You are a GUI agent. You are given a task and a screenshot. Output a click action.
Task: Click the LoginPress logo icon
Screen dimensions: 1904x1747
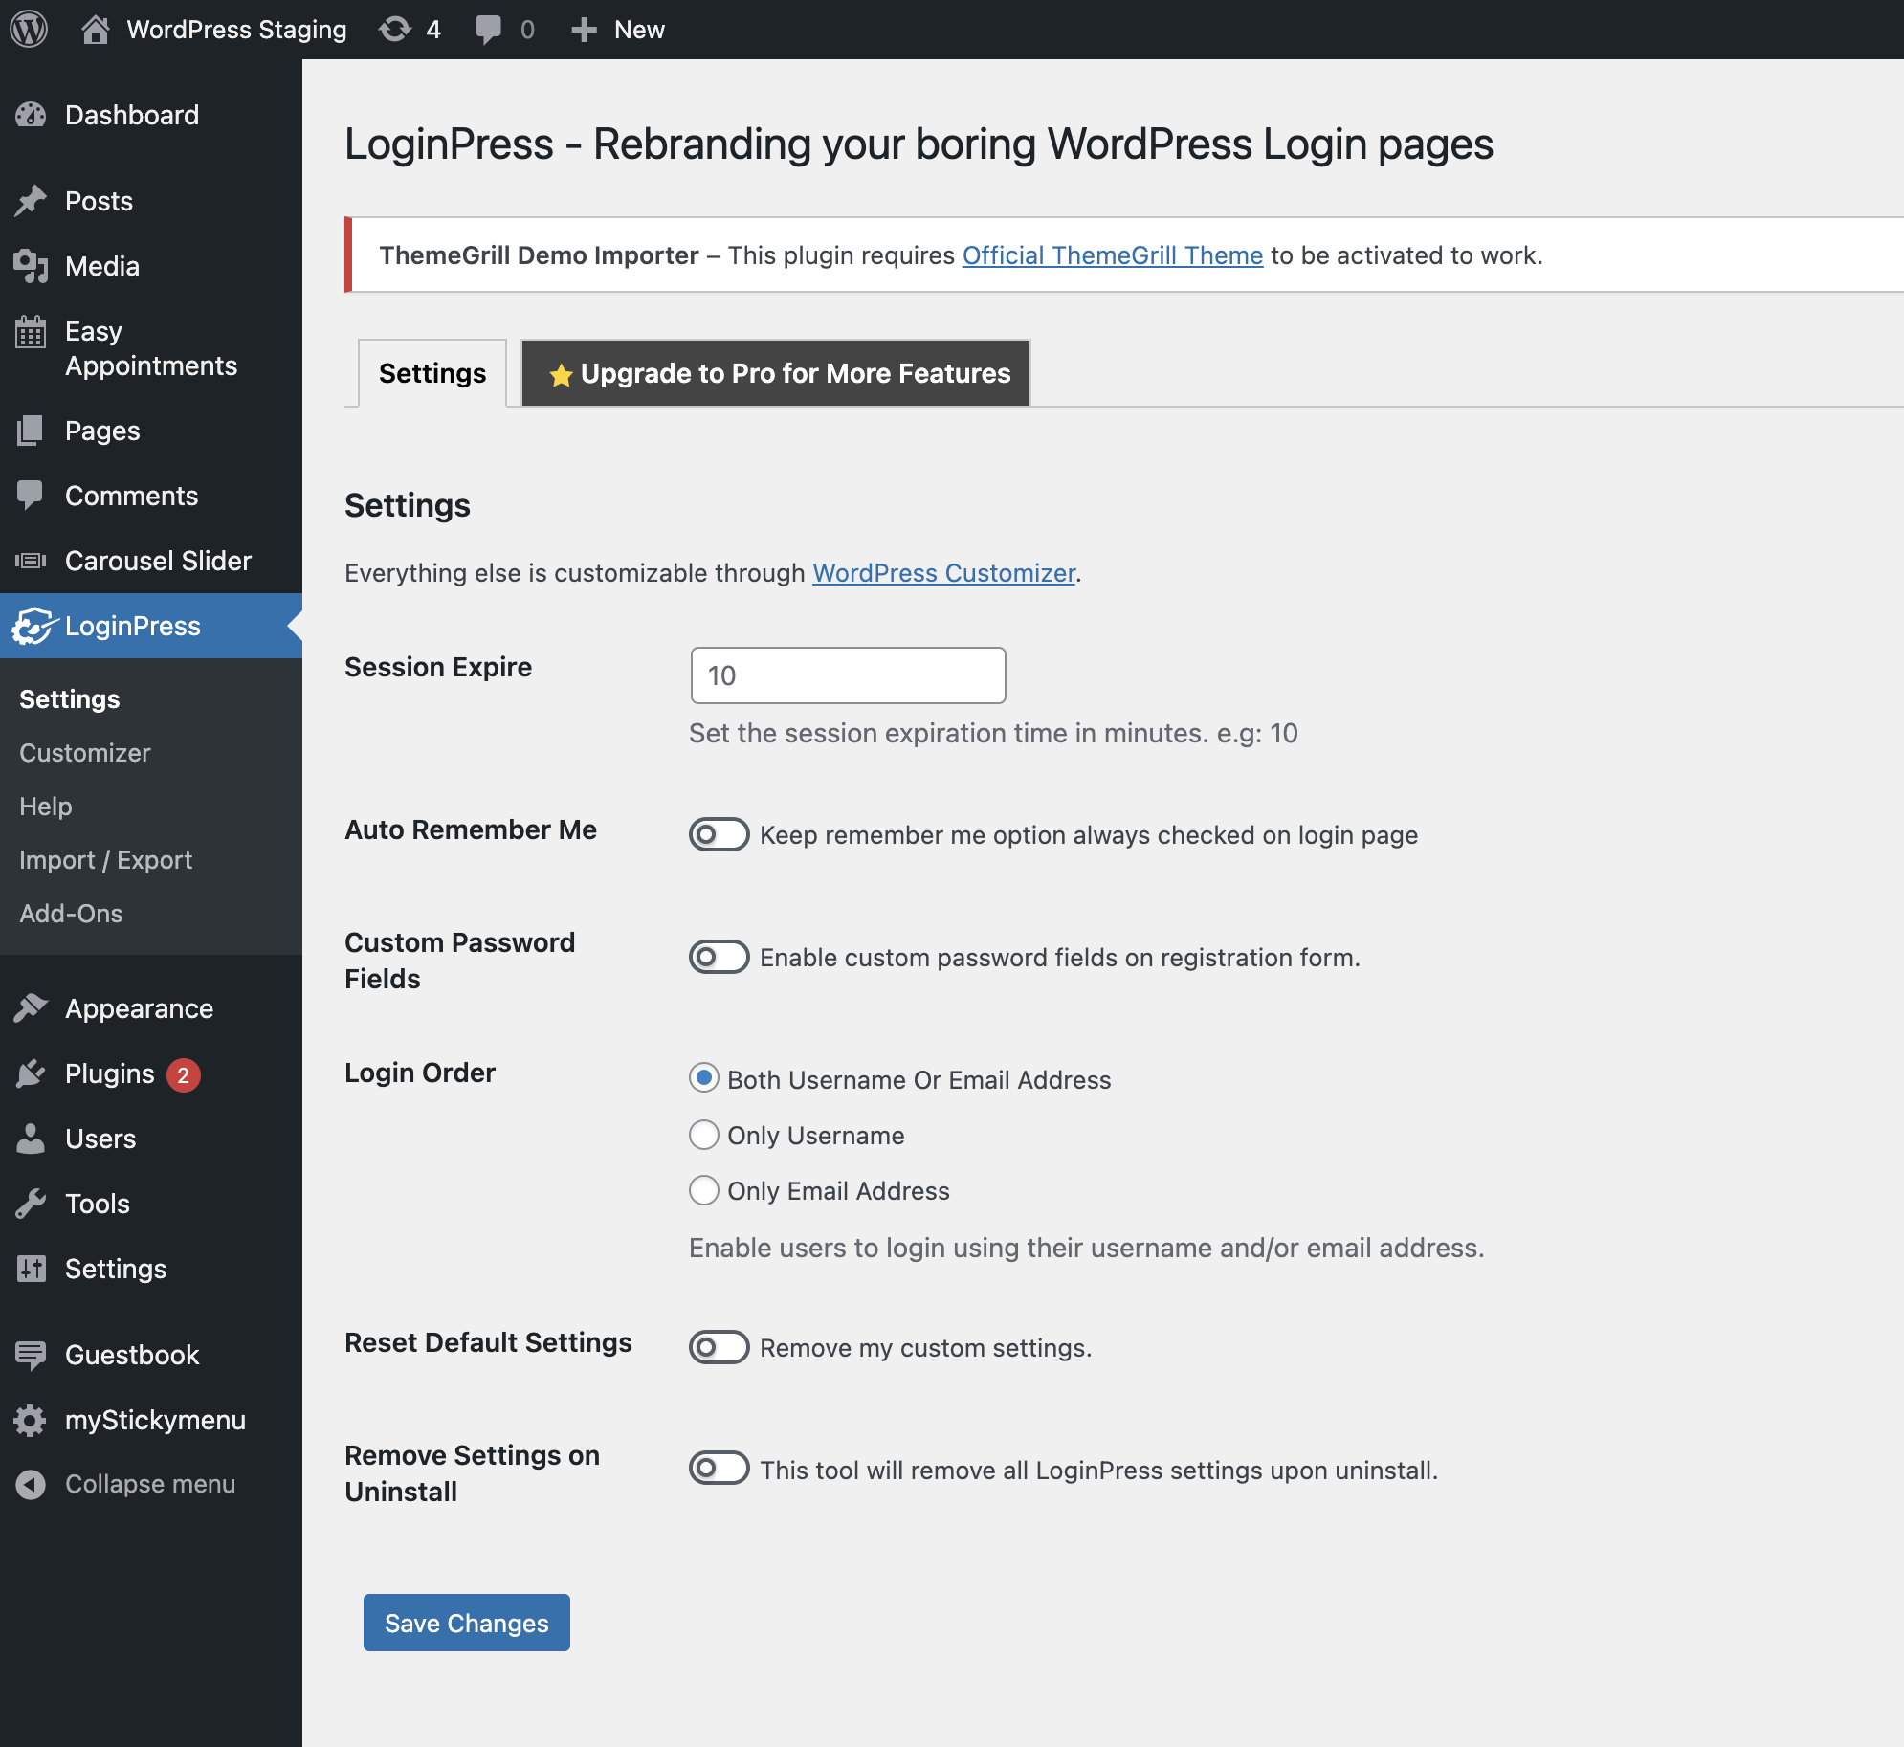[34, 626]
